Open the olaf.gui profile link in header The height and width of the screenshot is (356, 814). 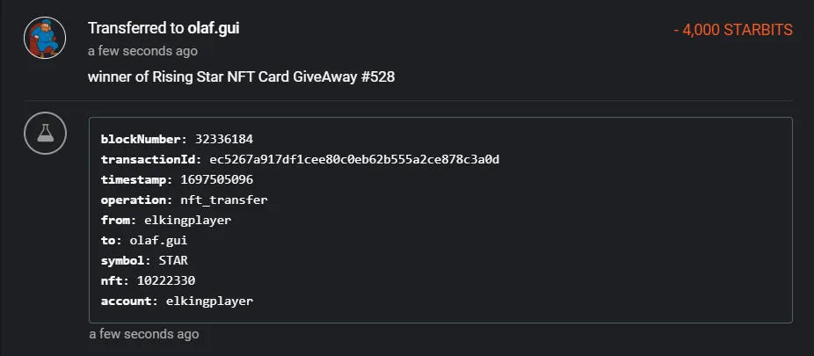(213, 28)
